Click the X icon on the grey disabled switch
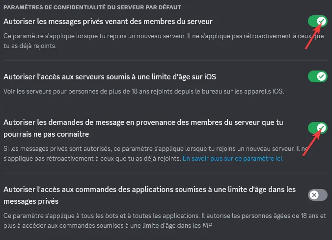332x240 pixels. click(314, 195)
